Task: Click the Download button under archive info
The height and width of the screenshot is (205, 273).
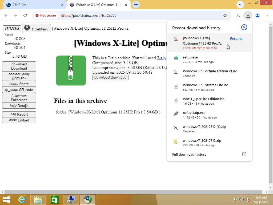Action: (110, 78)
